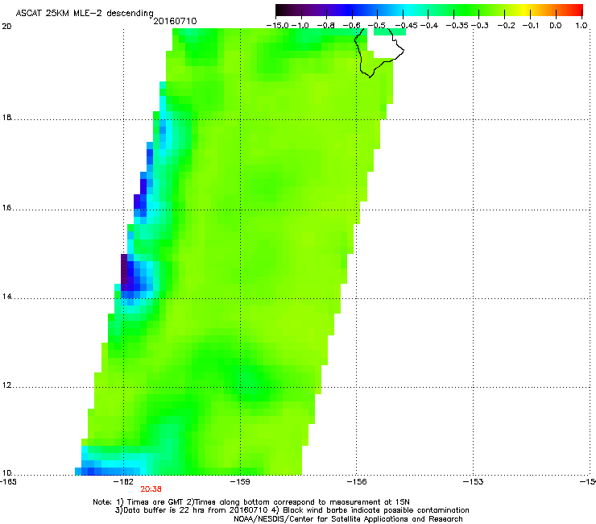This screenshot has height=524, width=596.
Task: Click the longitude axis label -156
Action: 357,482
